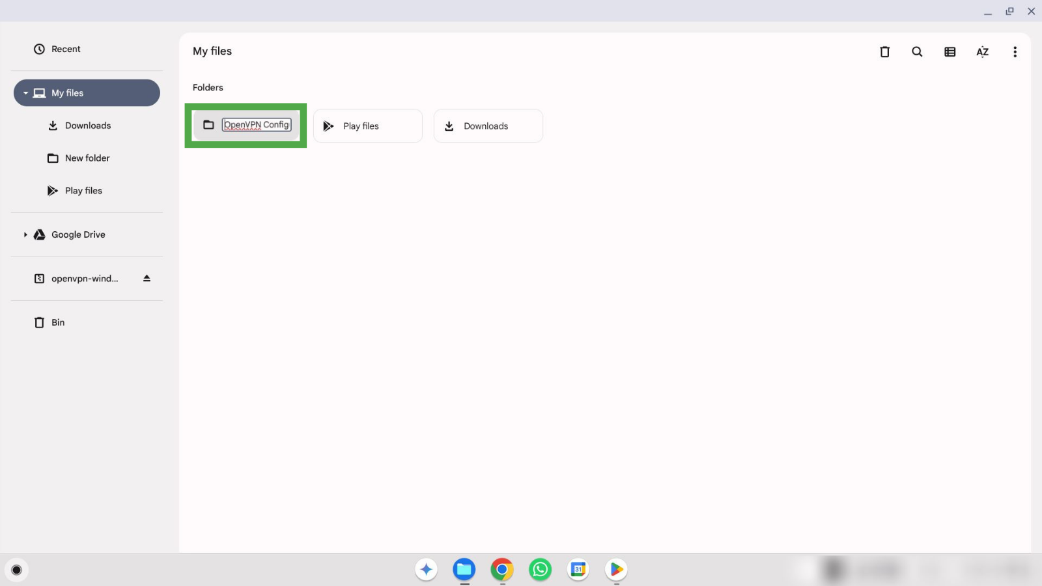1042x586 pixels.
Task: Launch WhatsApp from the shelf
Action: tap(540, 570)
